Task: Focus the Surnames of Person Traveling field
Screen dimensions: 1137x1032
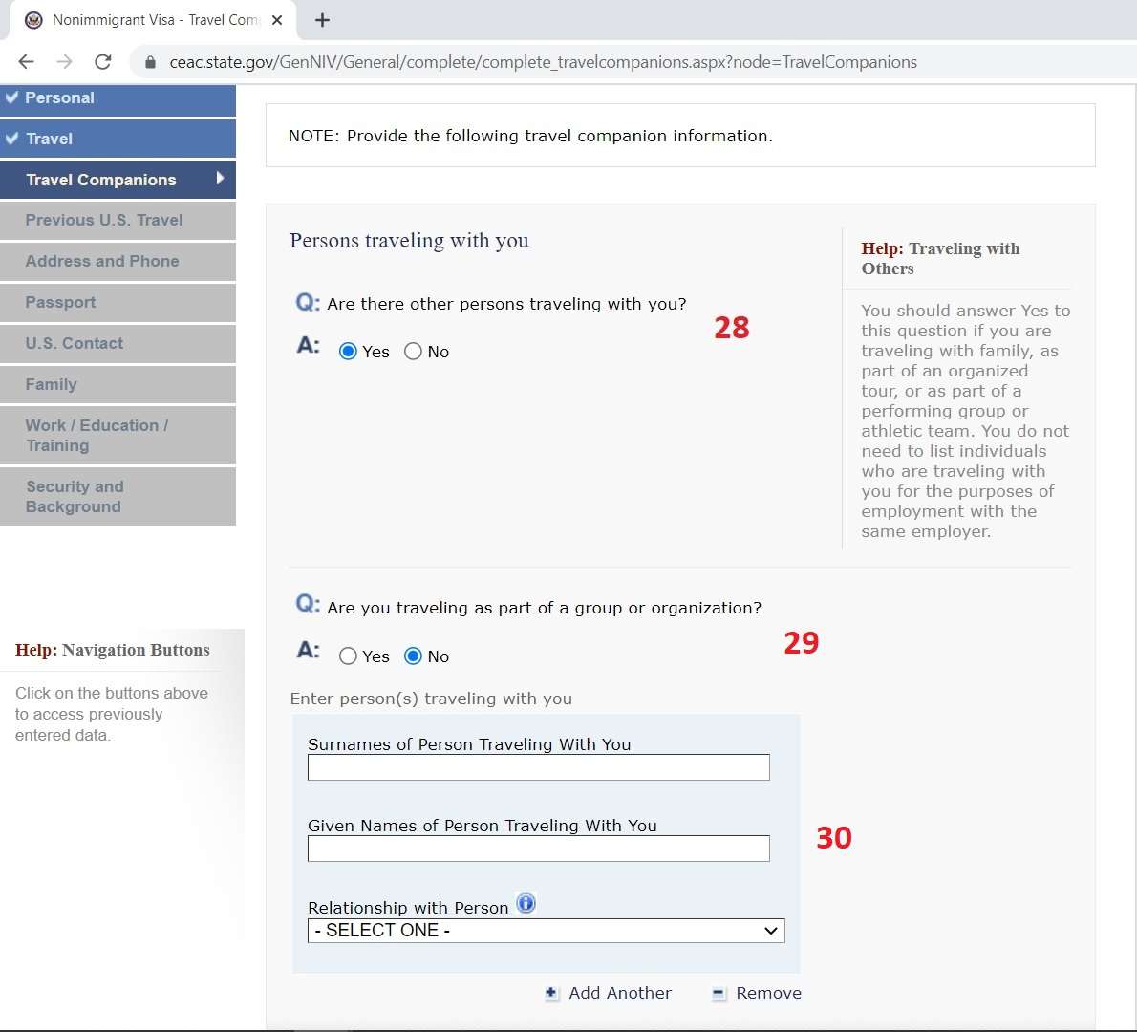Action: click(538, 767)
